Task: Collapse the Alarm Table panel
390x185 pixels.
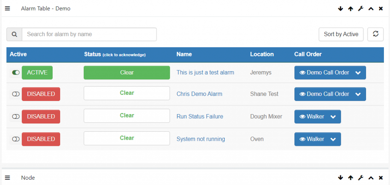Action: pyautogui.click(x=371, y=9)
